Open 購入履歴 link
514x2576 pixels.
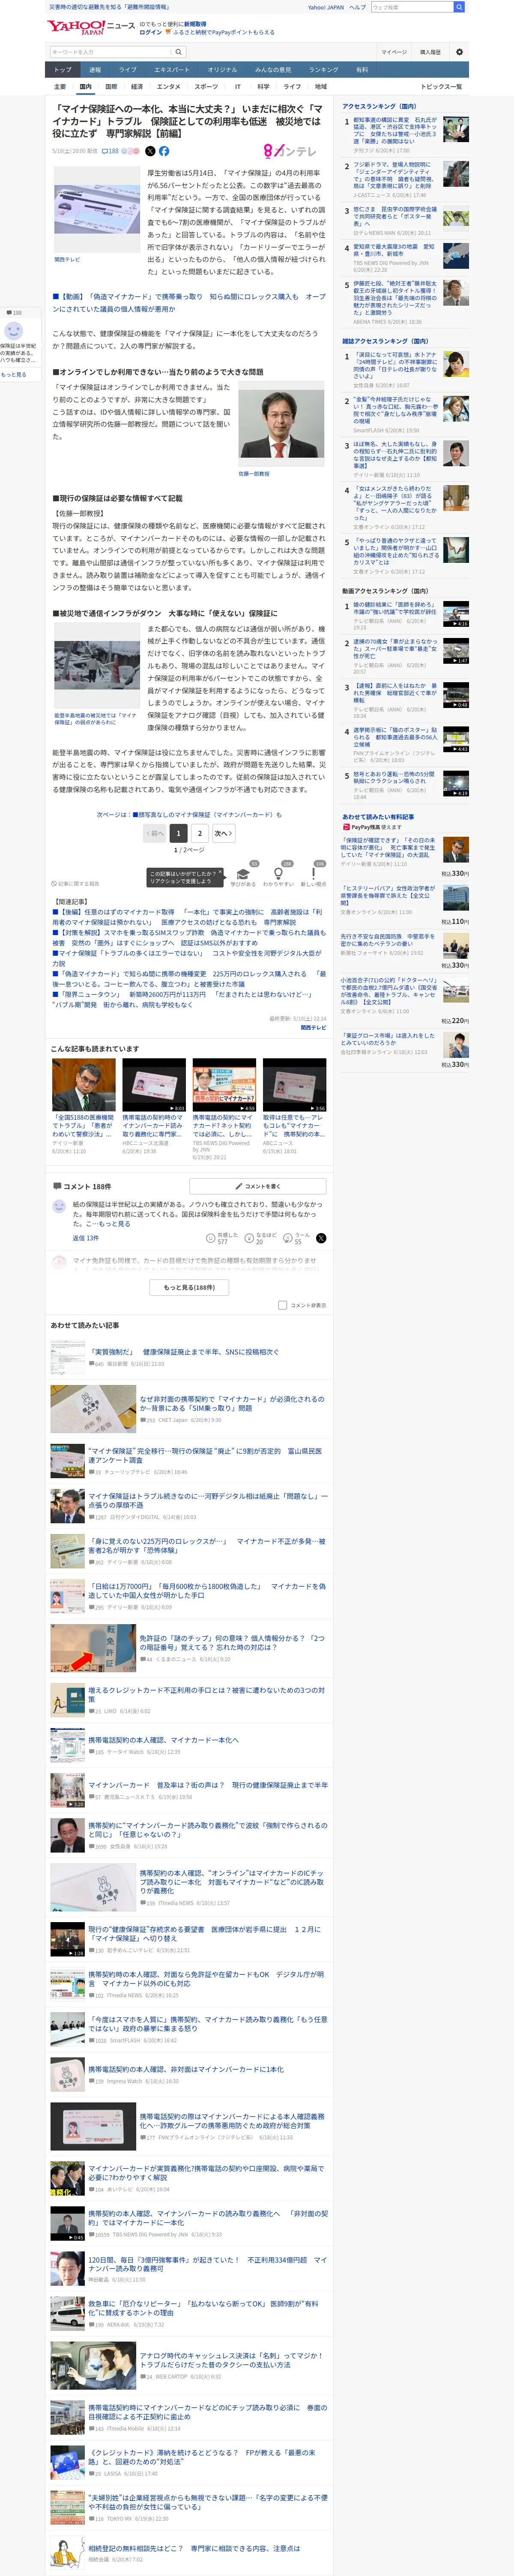pos(430,52)
